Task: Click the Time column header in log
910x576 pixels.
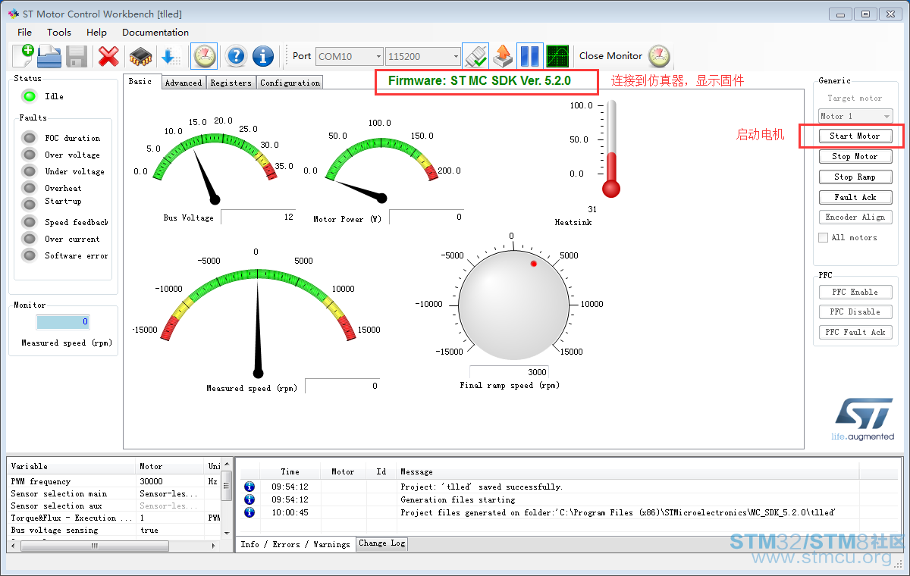Action: tap(290, 471)
